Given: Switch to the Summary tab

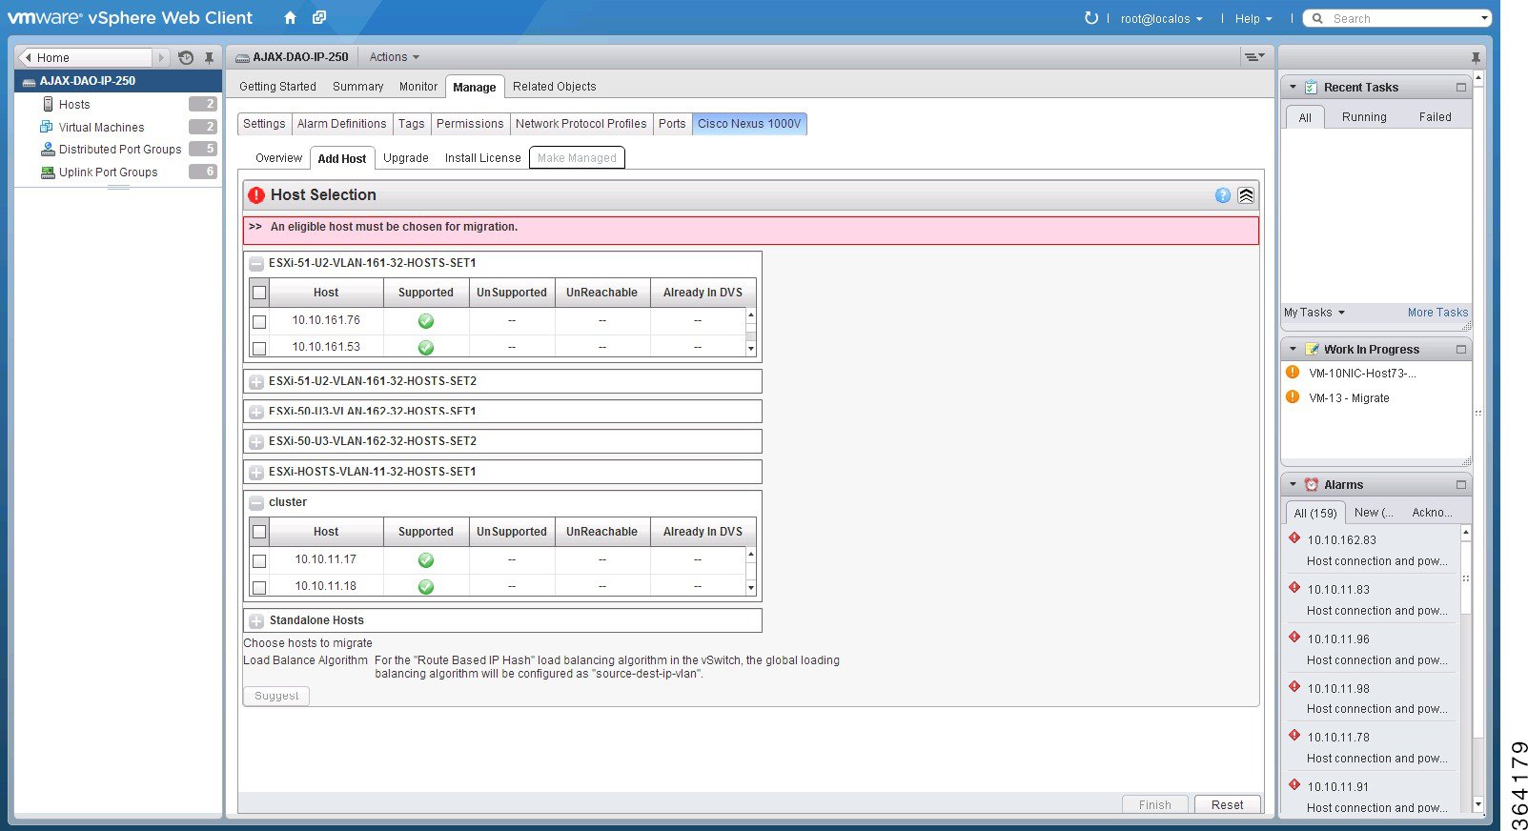Looking at the screenshot, I should pyautogui.click(x=357, y=87).
